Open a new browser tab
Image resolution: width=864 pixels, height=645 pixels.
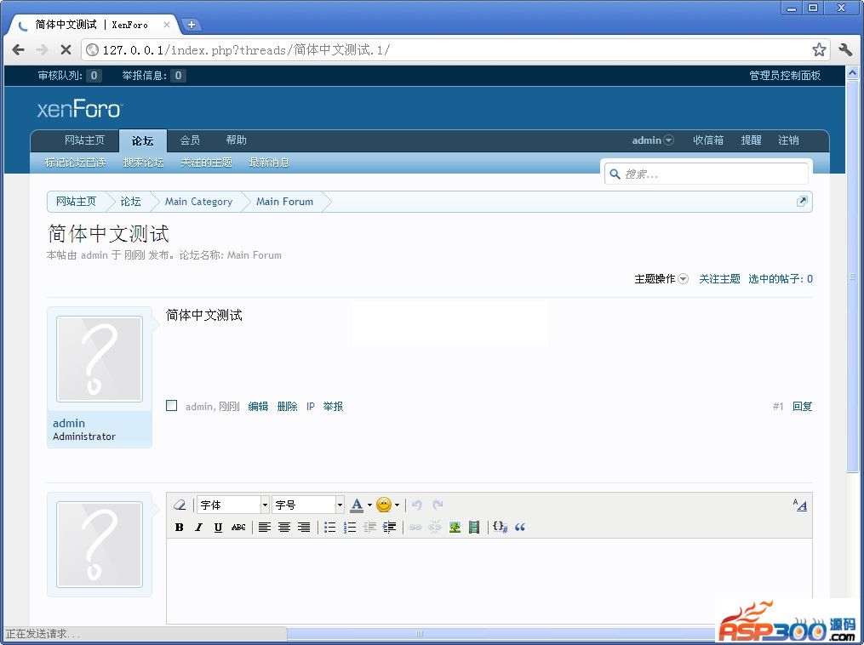[x=192, y=24]
